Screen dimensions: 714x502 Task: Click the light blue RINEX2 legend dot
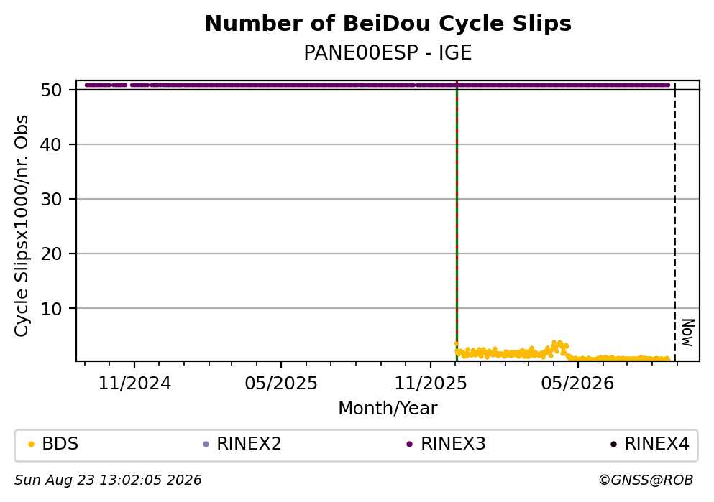click(206, 445)
